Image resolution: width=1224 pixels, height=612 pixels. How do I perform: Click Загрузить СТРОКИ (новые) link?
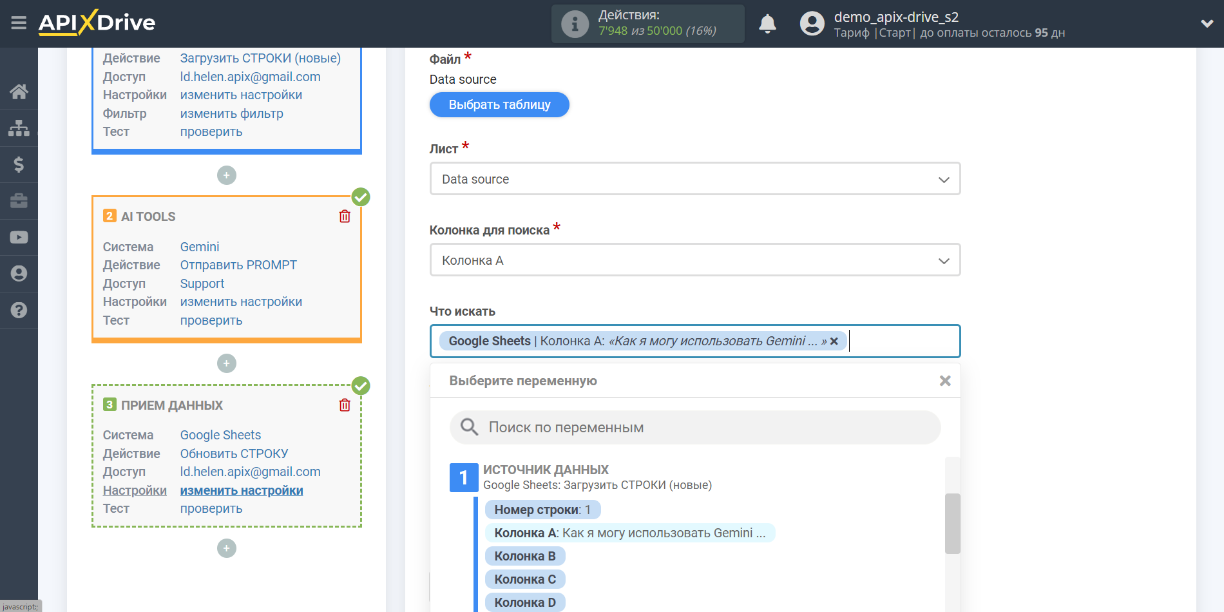coord(260,58)
